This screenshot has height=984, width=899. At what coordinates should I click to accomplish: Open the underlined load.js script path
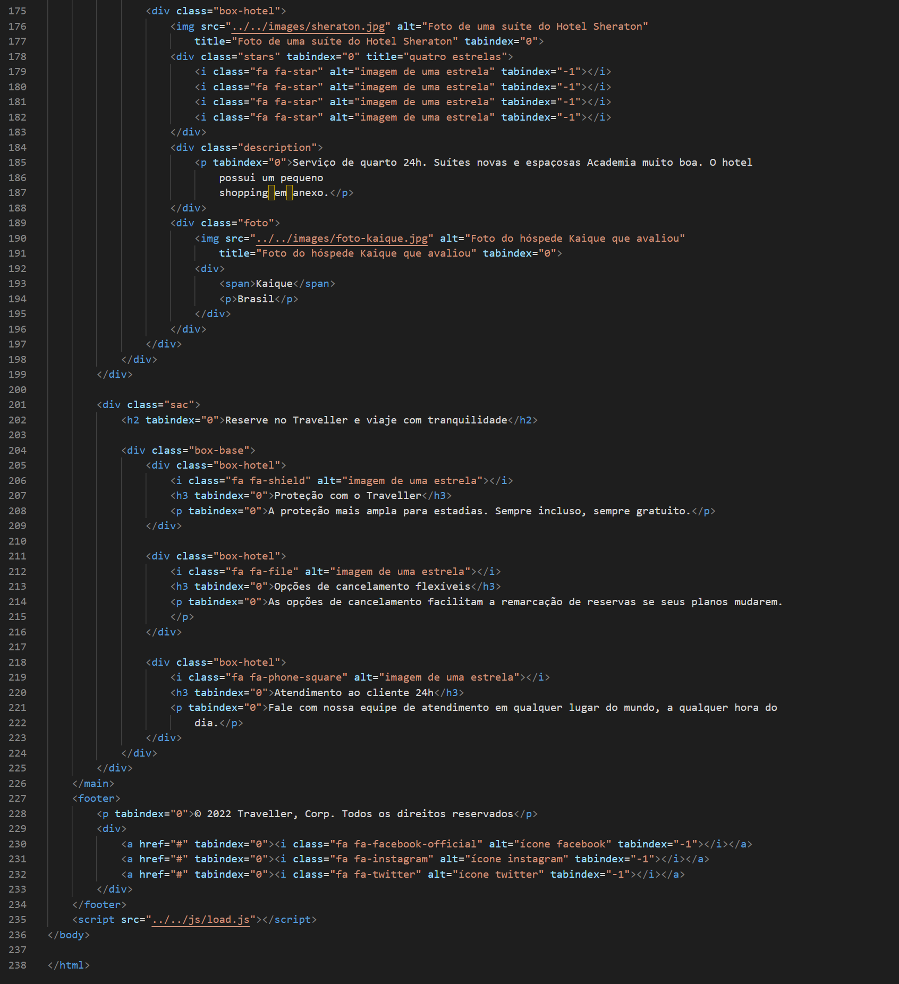tap(199, 919)
